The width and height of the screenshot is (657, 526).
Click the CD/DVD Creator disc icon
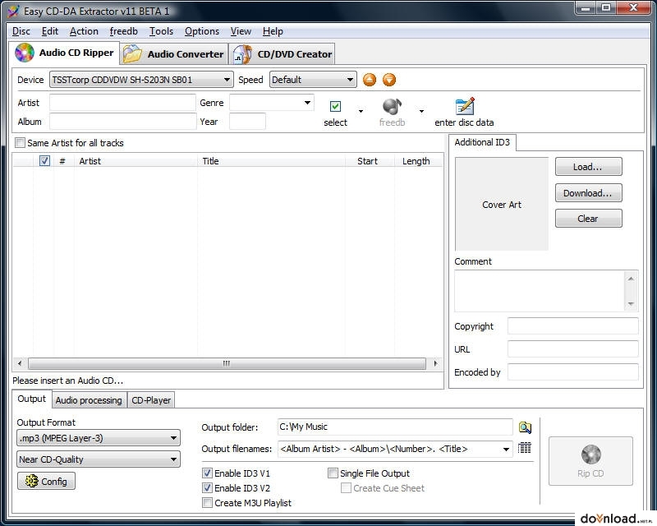pyautogui.click(x=242, y=54)
